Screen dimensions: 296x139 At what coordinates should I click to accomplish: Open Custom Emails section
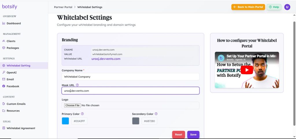point(16,104)
